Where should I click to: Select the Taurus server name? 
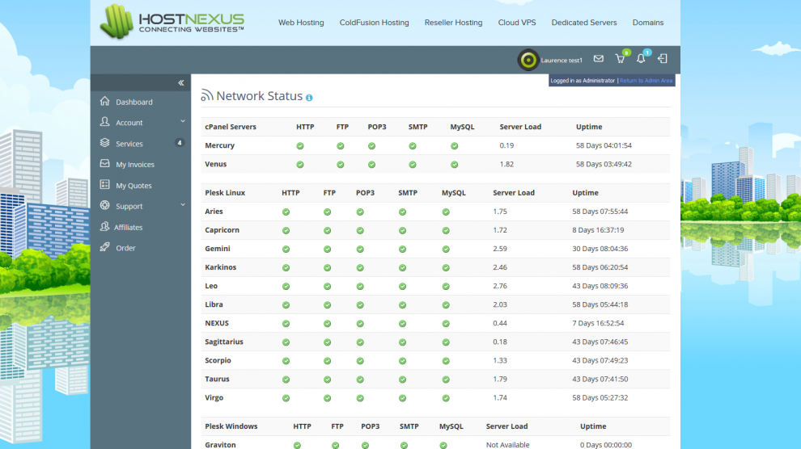coord(217,379)
